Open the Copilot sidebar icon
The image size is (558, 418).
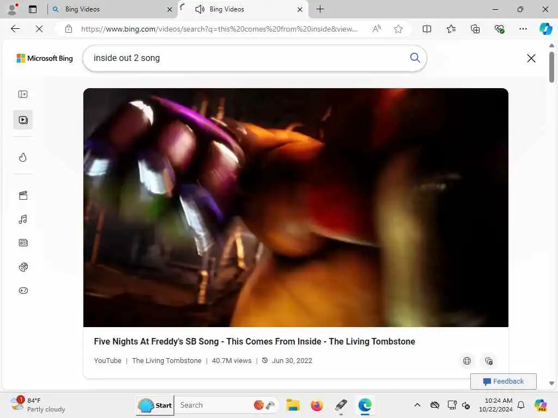tap(545, 29)
